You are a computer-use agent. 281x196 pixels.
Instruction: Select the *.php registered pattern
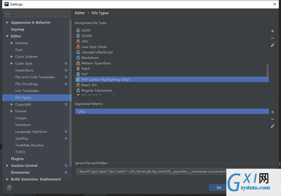[x=172, y=111]
